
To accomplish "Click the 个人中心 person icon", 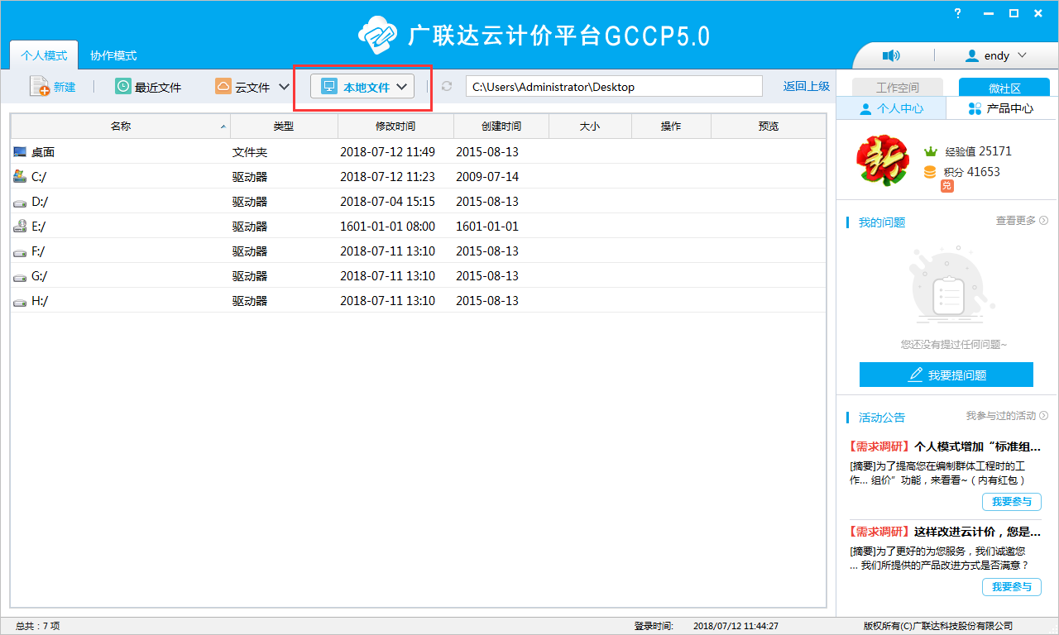I will click(x=865, y=108).
